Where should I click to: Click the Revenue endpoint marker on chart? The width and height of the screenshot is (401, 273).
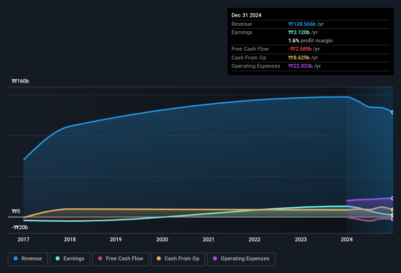[x=393, y=112]
